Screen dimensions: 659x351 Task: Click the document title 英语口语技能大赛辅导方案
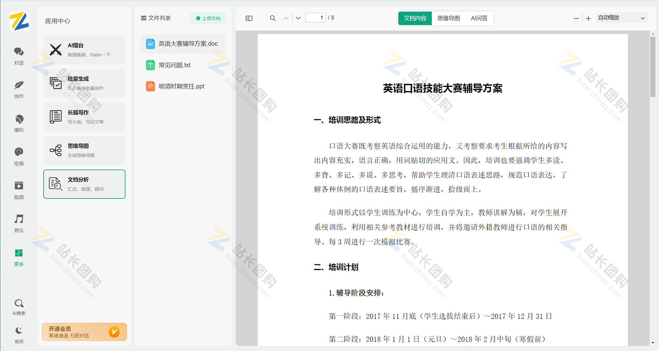[x=442, y=88]
